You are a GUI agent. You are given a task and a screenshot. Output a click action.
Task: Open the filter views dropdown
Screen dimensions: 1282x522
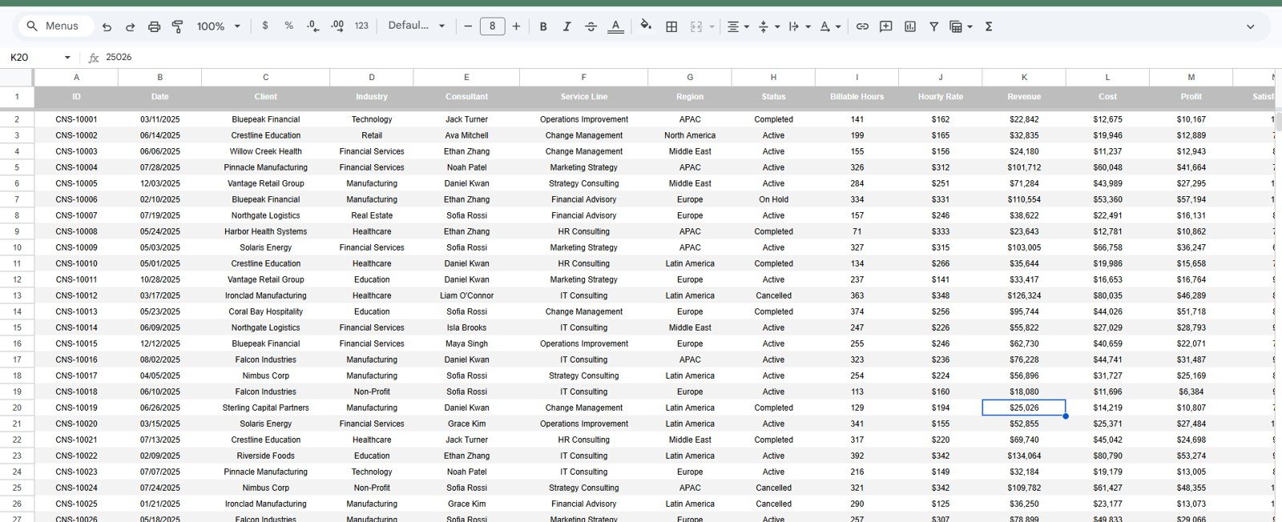[x=960, y=26]
